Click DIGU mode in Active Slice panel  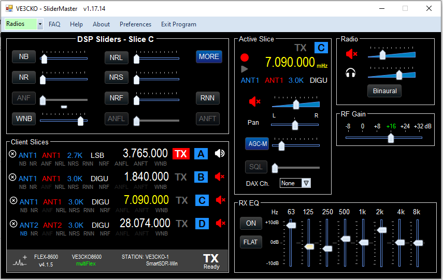click(319, 80)
